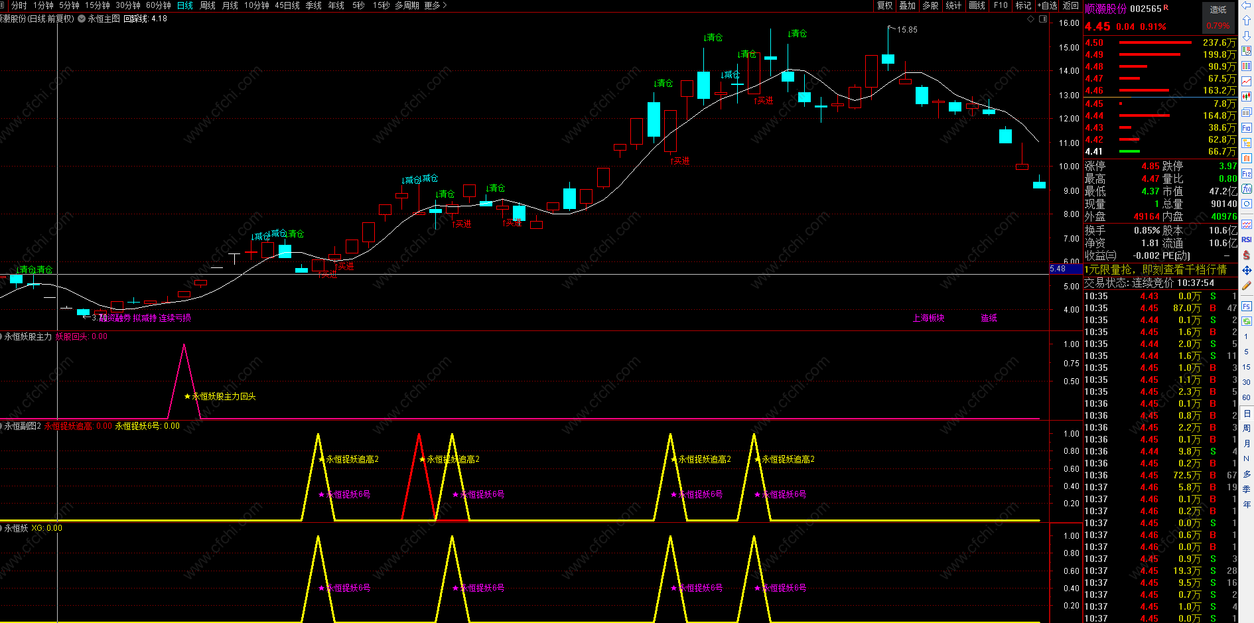Image resolution: width=1254 pixels, height=623 pixels.
Task: Open the 永恒妖股主力 indicator panel menu
Action: click(2, 337)
